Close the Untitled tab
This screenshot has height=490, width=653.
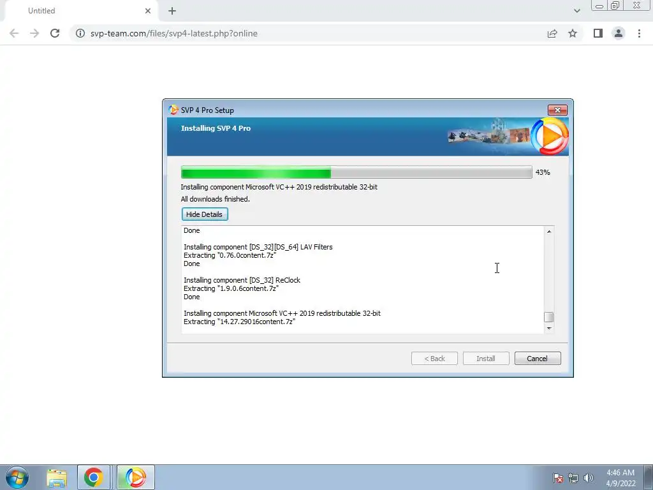[148, 11]
